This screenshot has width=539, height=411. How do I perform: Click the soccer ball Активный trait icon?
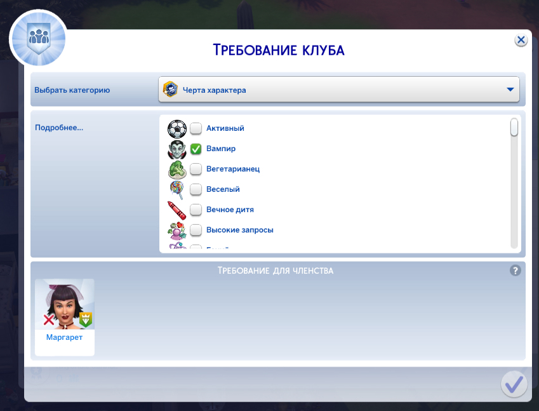[x=176, y=128]
